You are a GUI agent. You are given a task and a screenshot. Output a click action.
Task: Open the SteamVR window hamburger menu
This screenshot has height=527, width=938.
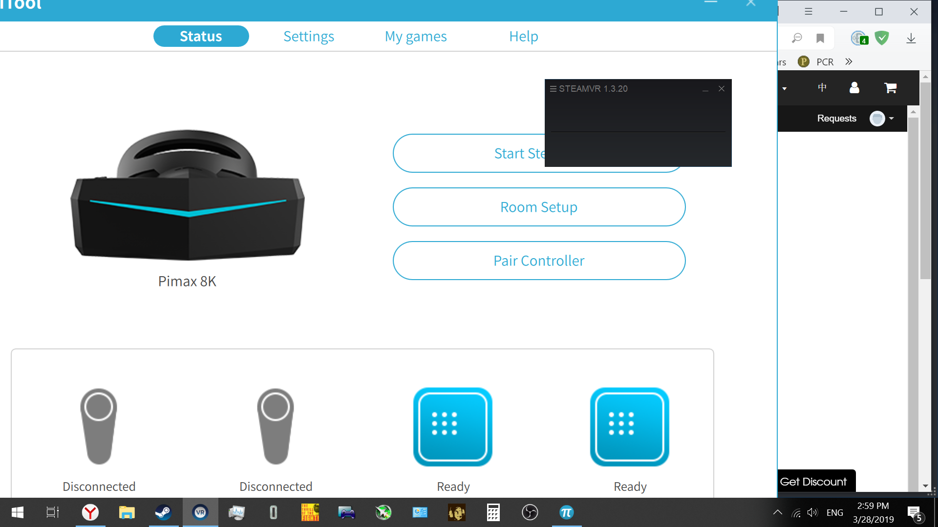pyautogui.click(x=553, y=89)
